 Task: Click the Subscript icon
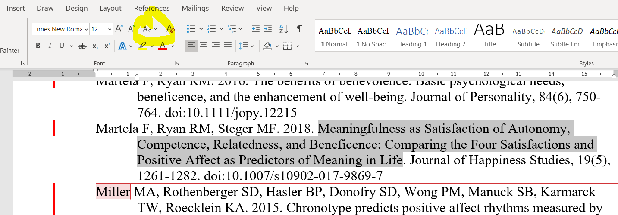pyautogui.click(x=95, y=46)
